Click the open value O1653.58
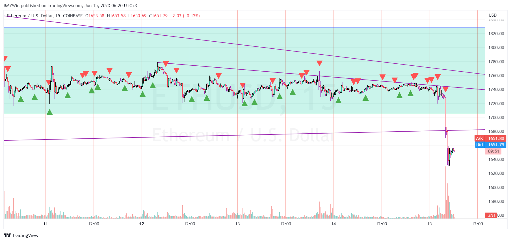The width and height of the screenshot is (511, 242). pyautogui.click(x=95, y=16)
